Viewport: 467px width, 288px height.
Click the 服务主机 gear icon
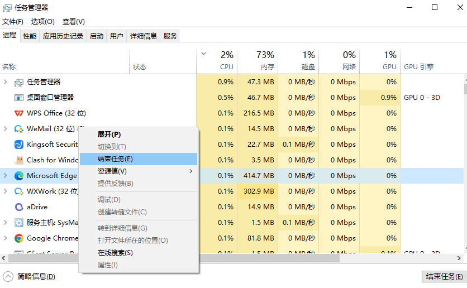pyautogui.click(x=19, y=223)
